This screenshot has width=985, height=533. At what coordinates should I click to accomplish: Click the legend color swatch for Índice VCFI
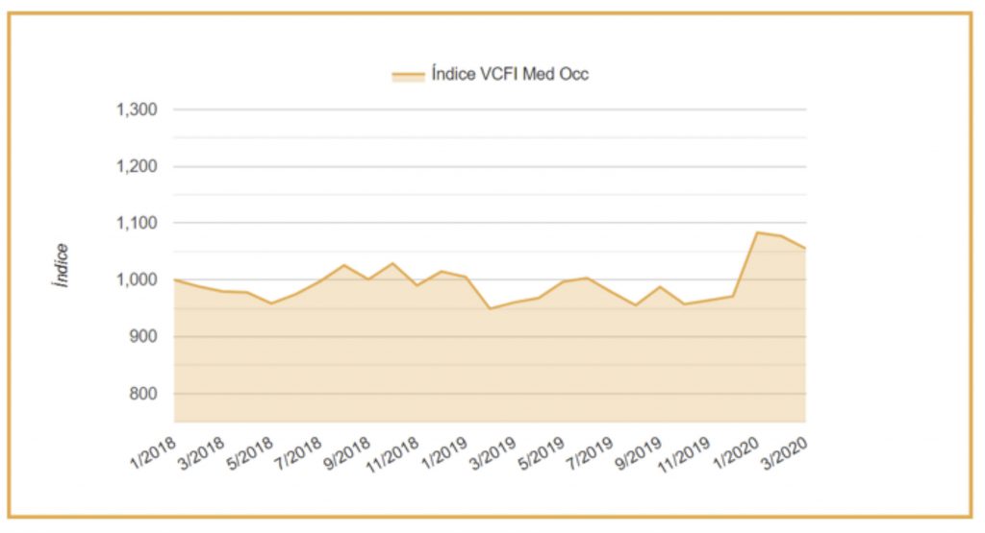pyautogui.click(x=408, y=76)
